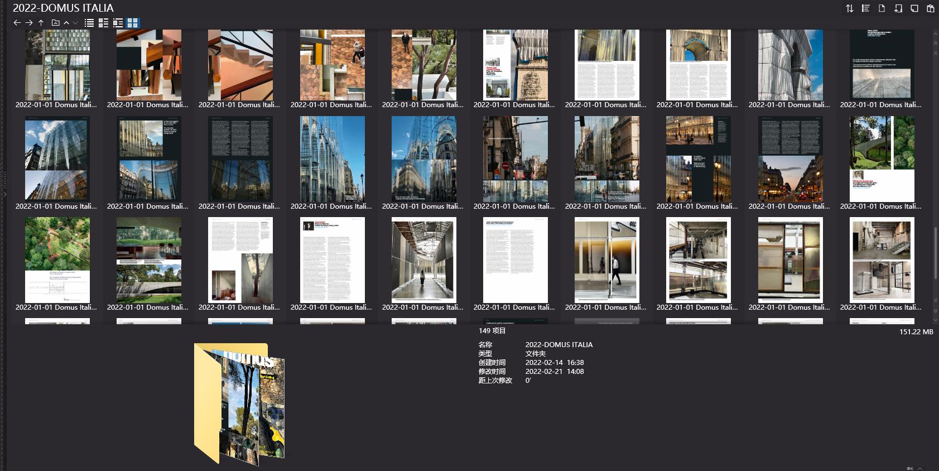
Task: Click the grouped list layout icon
Action: pyautogui.click(x=865, y=8)
